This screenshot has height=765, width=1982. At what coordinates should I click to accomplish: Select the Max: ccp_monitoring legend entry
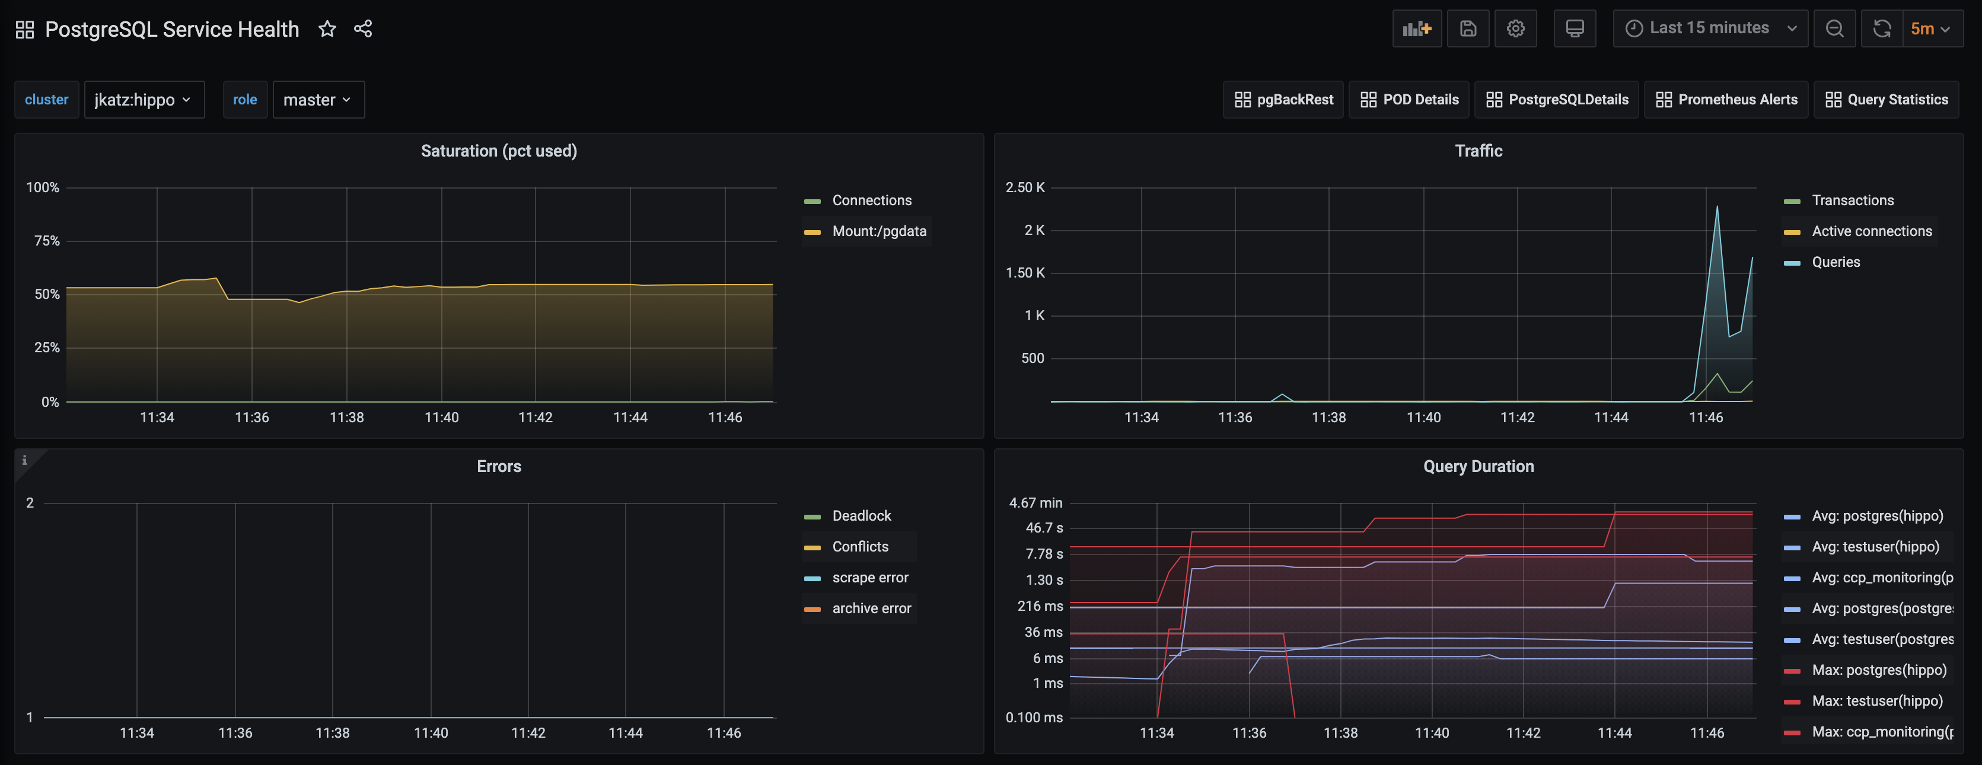(1882, 731)
